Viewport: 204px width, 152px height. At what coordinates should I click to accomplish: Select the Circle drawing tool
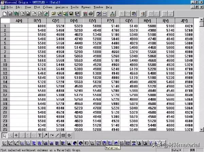69,135
